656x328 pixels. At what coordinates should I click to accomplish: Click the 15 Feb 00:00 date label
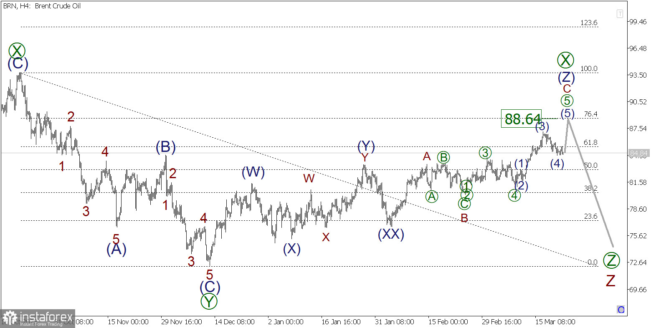click(448, 322)
